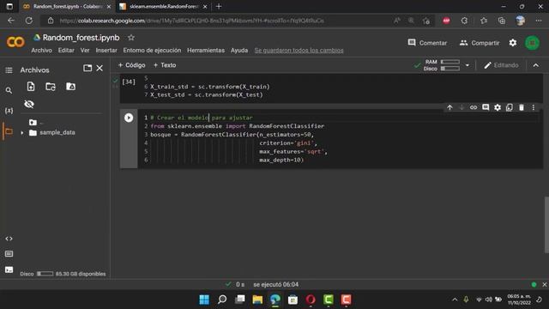This screenshot has width=549, height=309.
Task: Toggle show hidden files eye icon
Action: pyautogui.click(x=29, y=104)
